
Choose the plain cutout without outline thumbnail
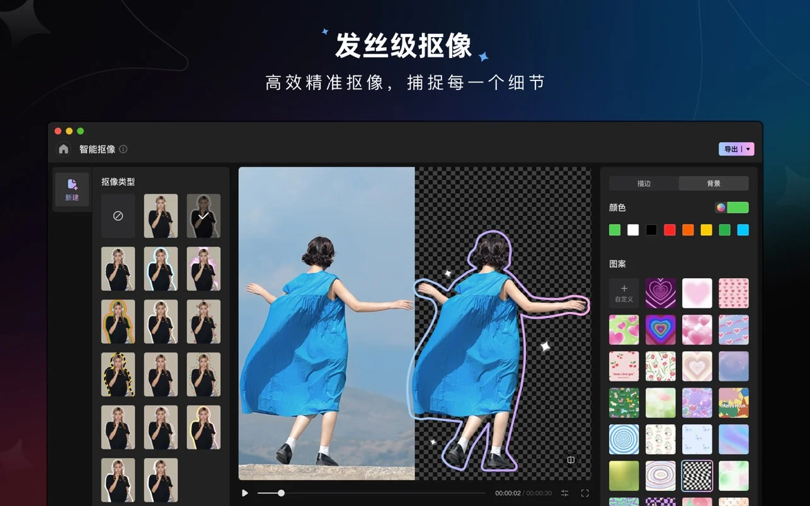pyautogui.click(x=161, y=216)
